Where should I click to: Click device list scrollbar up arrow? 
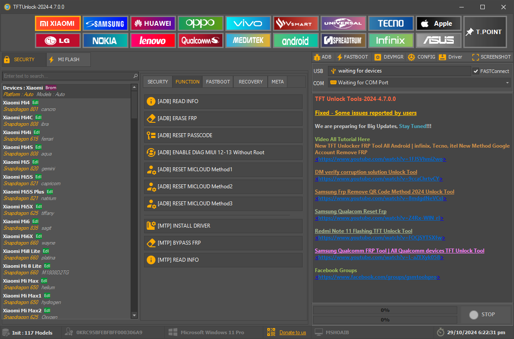coord(134,87)
